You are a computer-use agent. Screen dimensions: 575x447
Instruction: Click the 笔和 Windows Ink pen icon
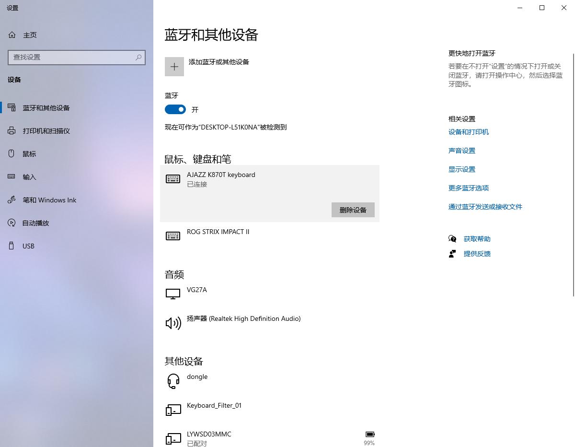(11, 200)
